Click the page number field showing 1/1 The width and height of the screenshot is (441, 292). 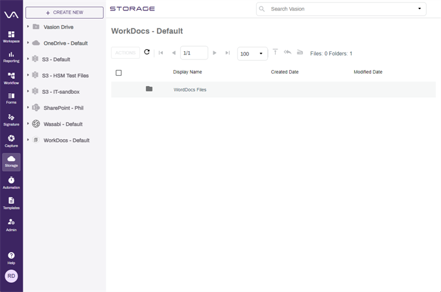[194, 53]
